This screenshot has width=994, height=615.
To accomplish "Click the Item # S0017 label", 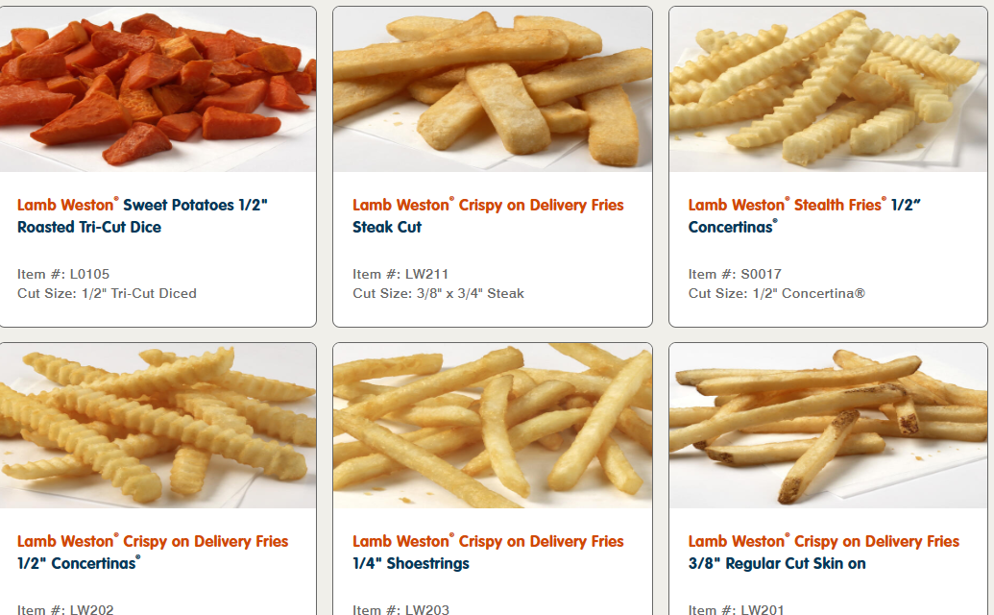I will click(x=736, y=274).
